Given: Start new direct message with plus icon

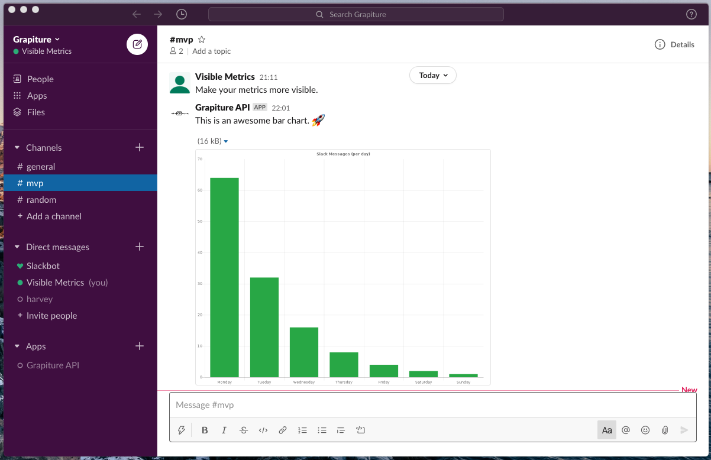Looking at the screenshot, I should (x=140, y=247).
